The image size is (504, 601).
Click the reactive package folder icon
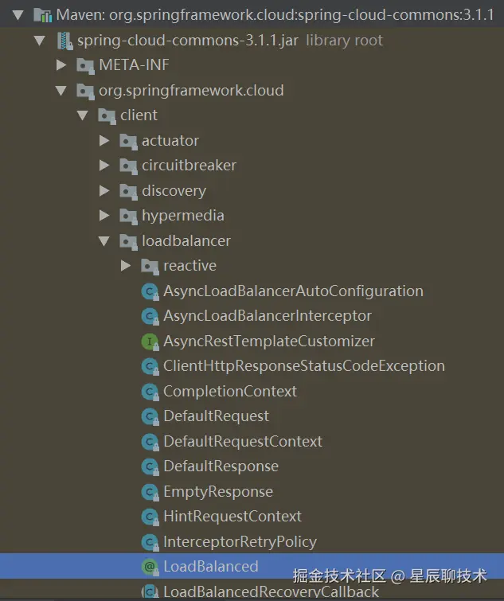[x=150, y=267]
